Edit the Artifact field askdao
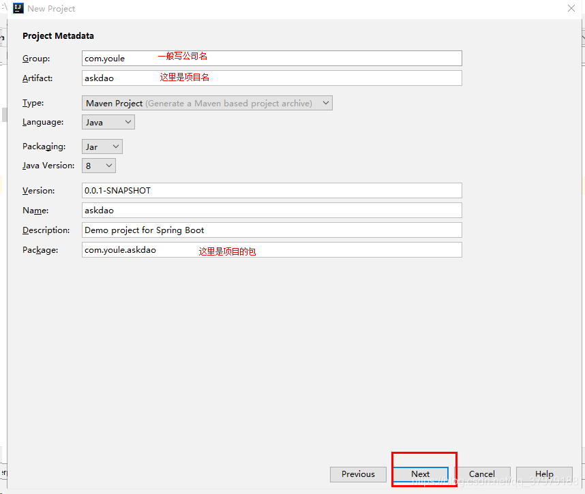This screenshot has width=585, height=494. 271,78
